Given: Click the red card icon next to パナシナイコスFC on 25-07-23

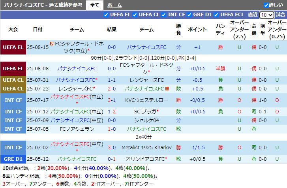Looking at the screenshot, I should point(167,88).
